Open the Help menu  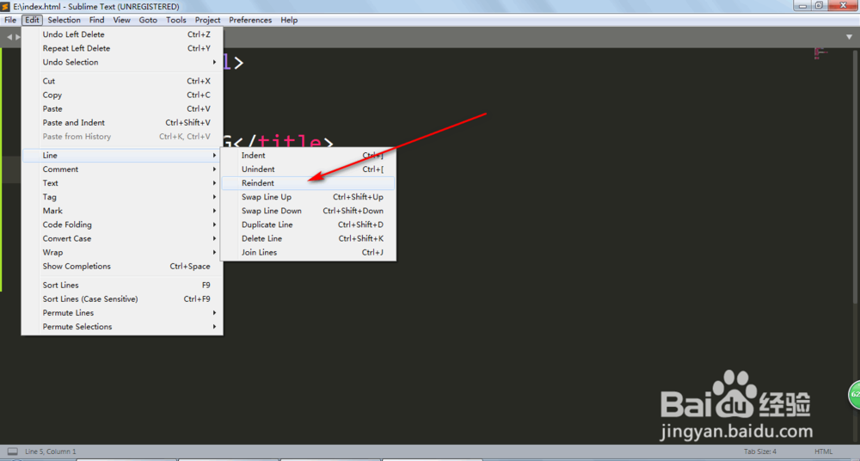(289, 20)
